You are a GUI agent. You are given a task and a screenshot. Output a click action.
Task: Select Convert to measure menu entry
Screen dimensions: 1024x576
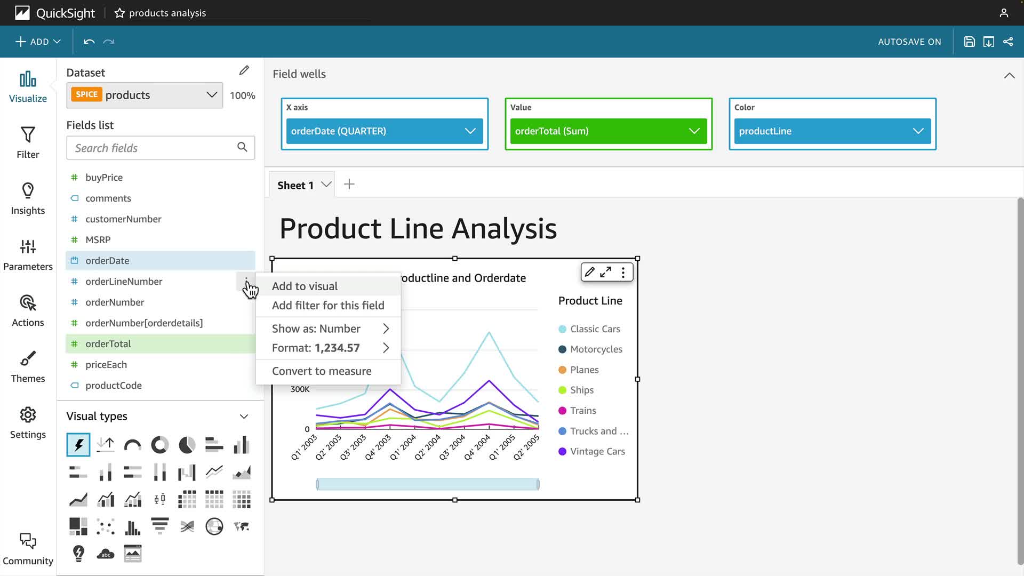coord(322,371)
